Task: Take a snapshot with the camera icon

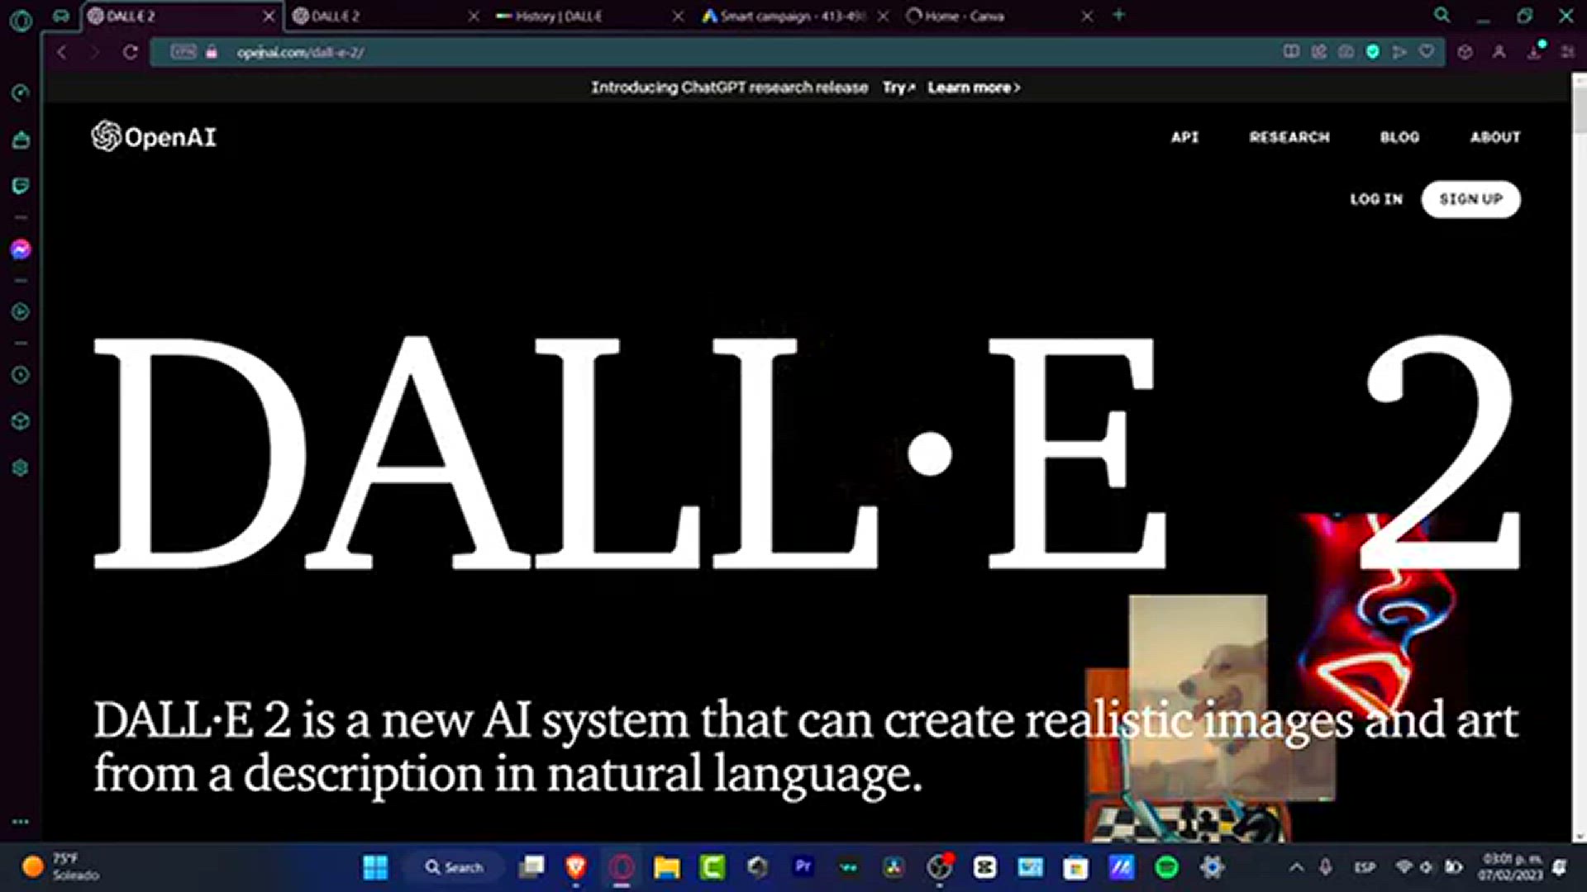Action: tap(1346, 52)
